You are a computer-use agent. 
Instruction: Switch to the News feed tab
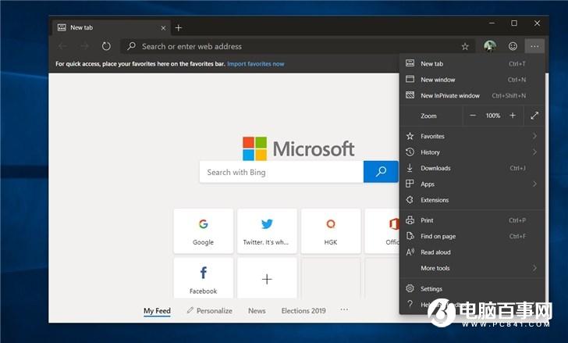257,311
